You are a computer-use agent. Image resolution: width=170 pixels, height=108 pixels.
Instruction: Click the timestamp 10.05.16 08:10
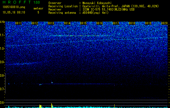click(x=14, y=12)
